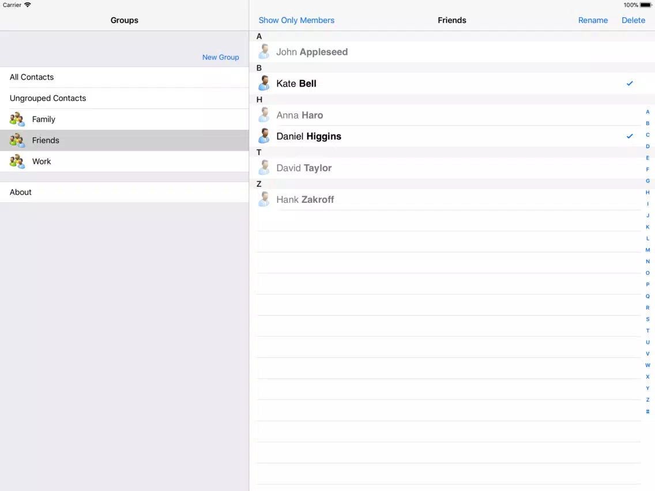Open the About entry

pos(125,192)
